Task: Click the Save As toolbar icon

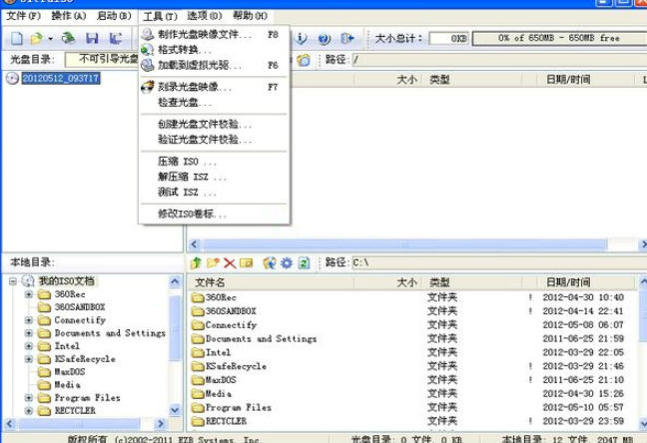Action: point(116,38)
